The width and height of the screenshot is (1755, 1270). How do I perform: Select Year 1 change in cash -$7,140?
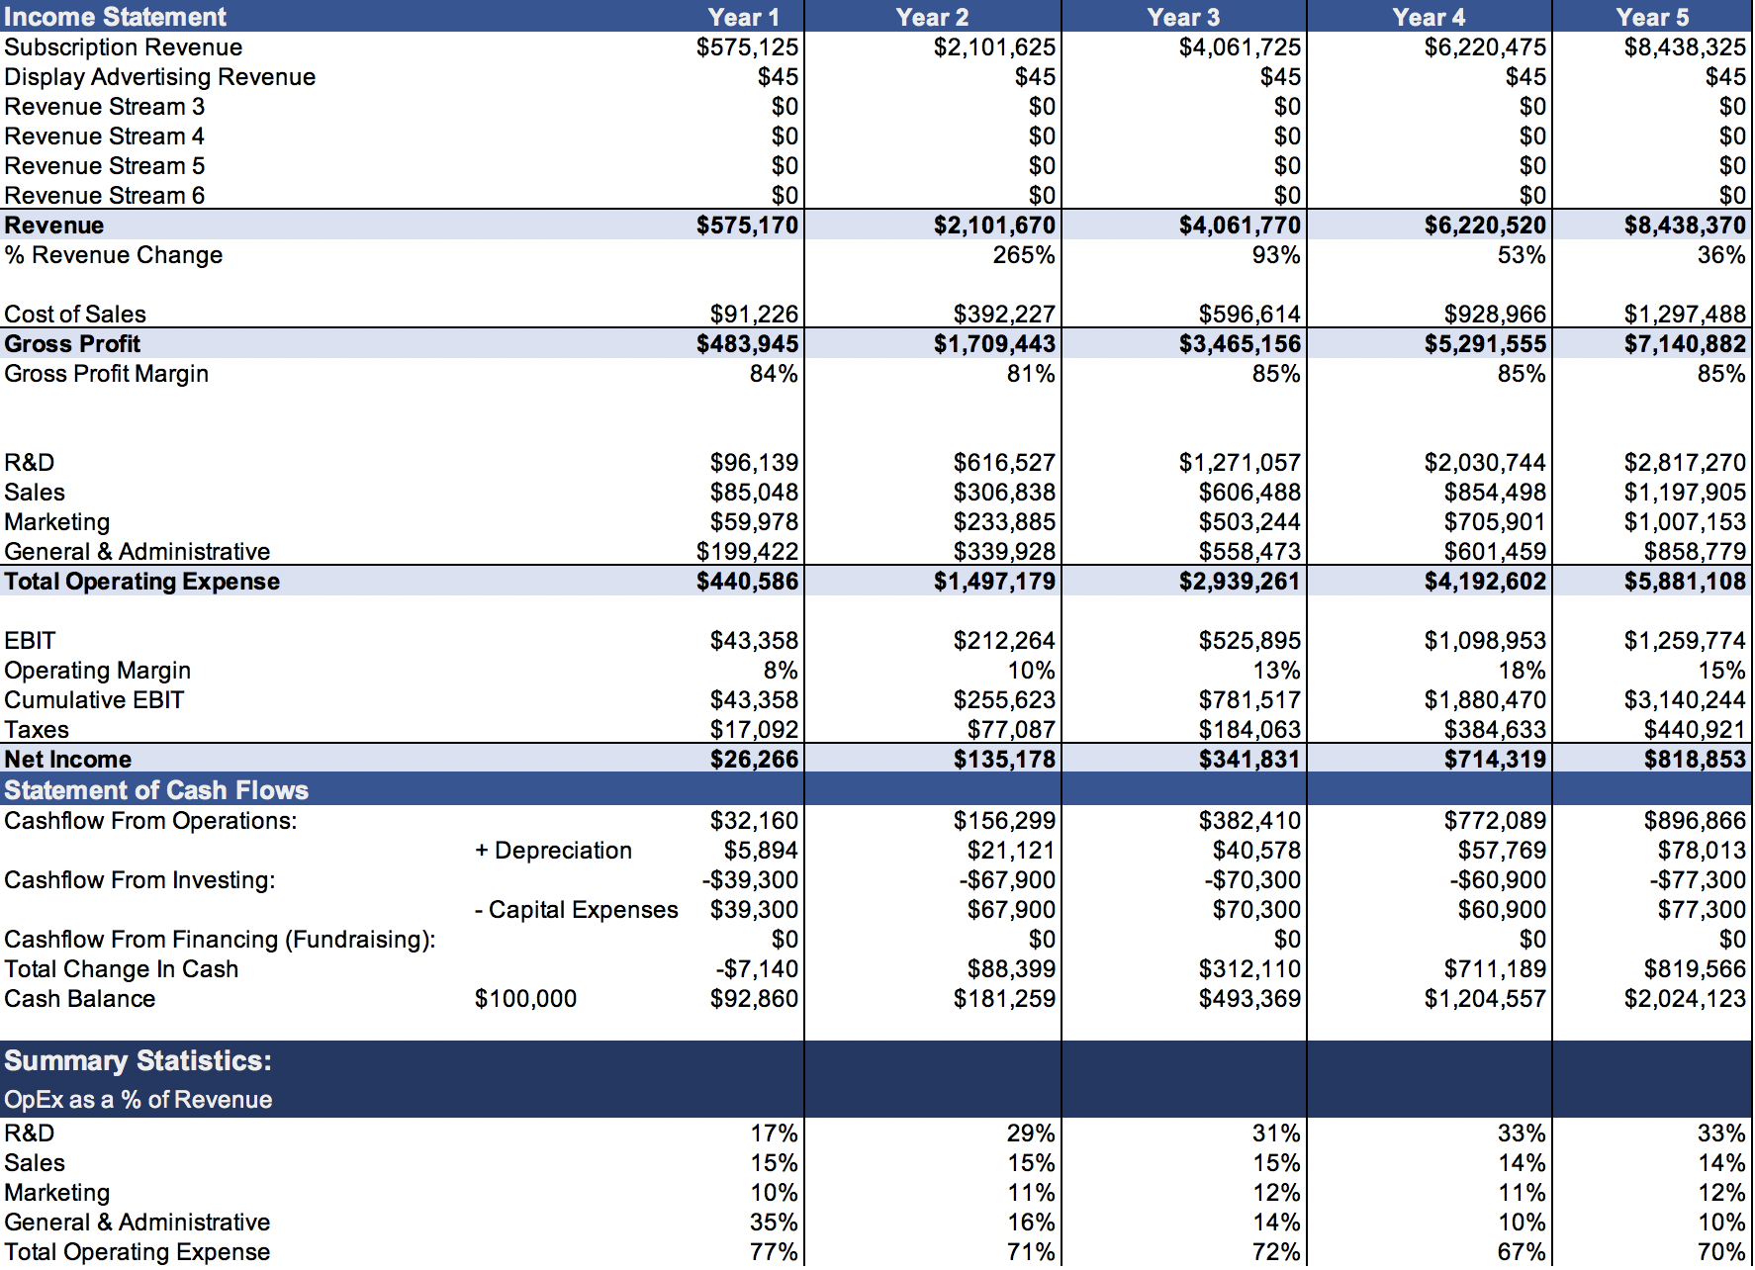757,969
